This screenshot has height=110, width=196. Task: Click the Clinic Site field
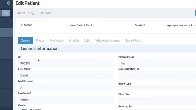[157, 101]
